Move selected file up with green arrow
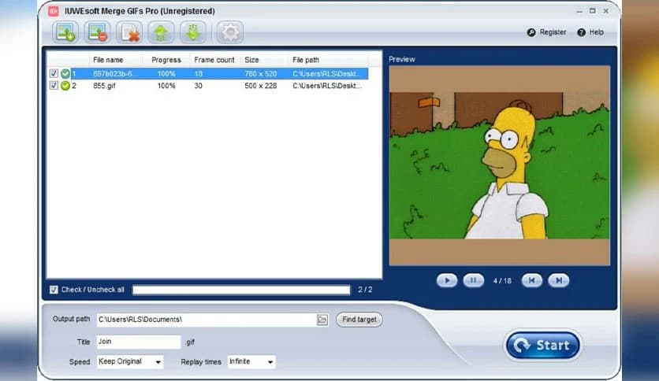 (x=161, y=32)
